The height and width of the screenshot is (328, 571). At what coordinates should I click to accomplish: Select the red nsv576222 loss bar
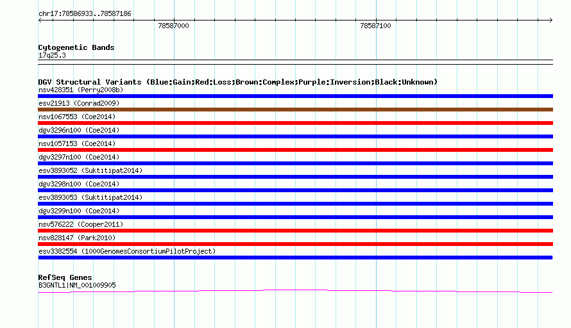pos(295,231)
